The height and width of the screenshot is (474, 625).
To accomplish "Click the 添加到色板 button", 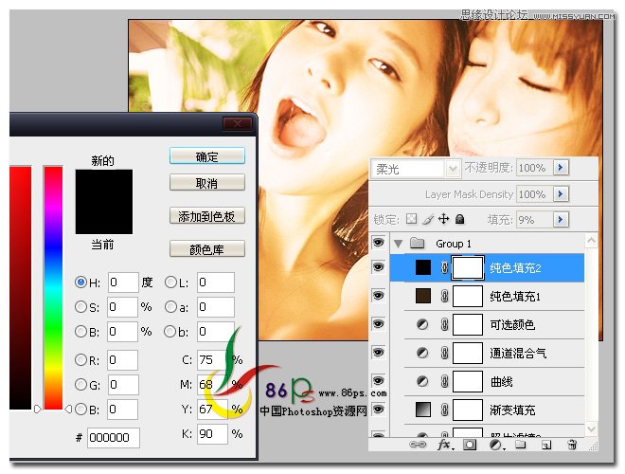I will 206,216.
